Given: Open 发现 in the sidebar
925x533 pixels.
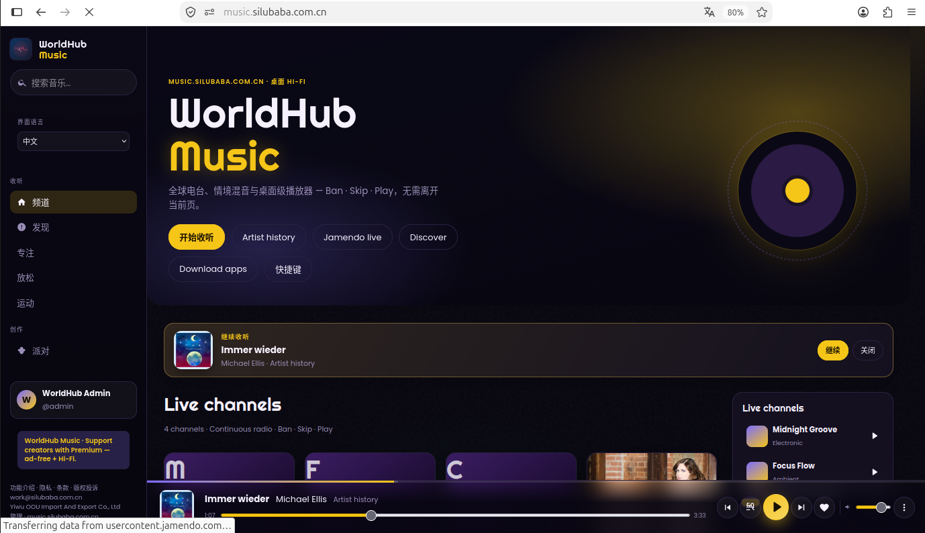Looking at the screenshot, I should [x=73, y=227].
